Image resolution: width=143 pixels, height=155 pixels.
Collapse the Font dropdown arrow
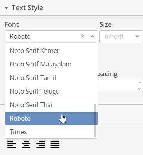[92, 36]
